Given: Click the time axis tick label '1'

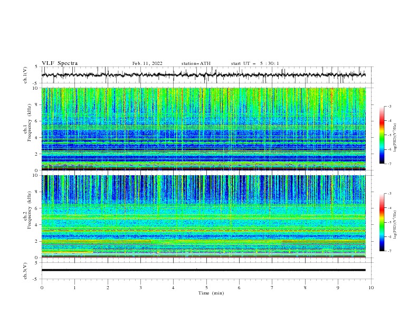Looking at the screenshot, I should pos(74,288).
